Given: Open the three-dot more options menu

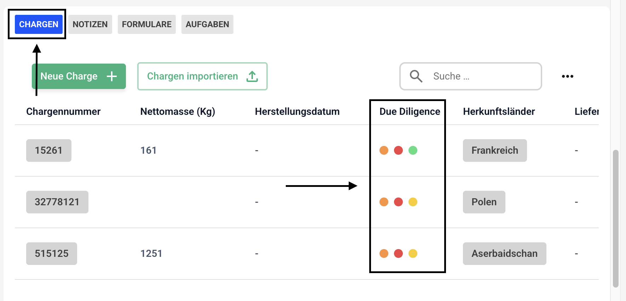Looking at the screenshot, I should (x=567, y=76).
